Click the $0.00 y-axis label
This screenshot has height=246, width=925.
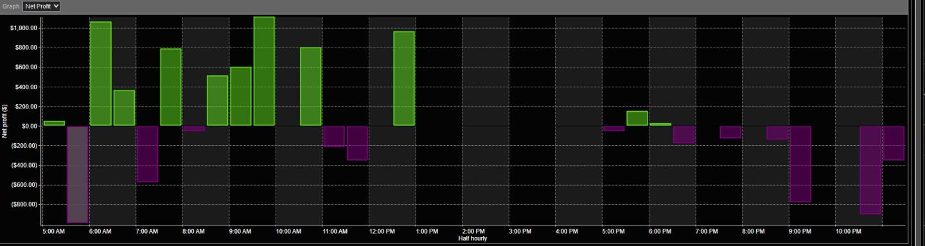[30, 126]
